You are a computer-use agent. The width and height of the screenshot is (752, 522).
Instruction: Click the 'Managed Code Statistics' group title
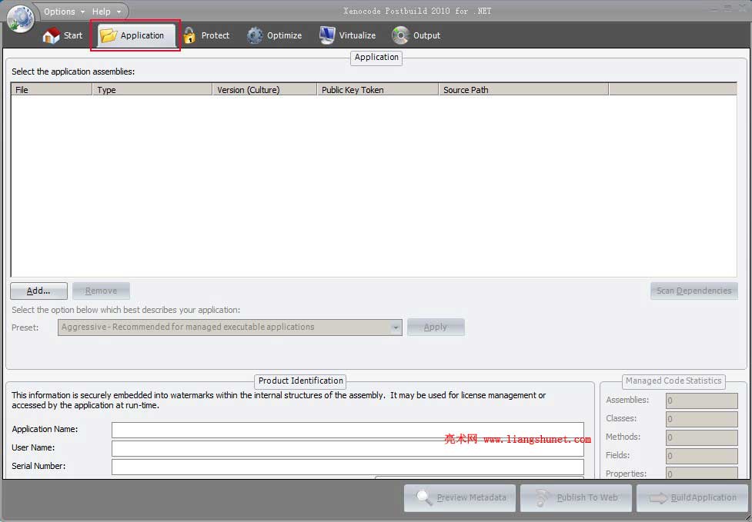pos(673,381)
